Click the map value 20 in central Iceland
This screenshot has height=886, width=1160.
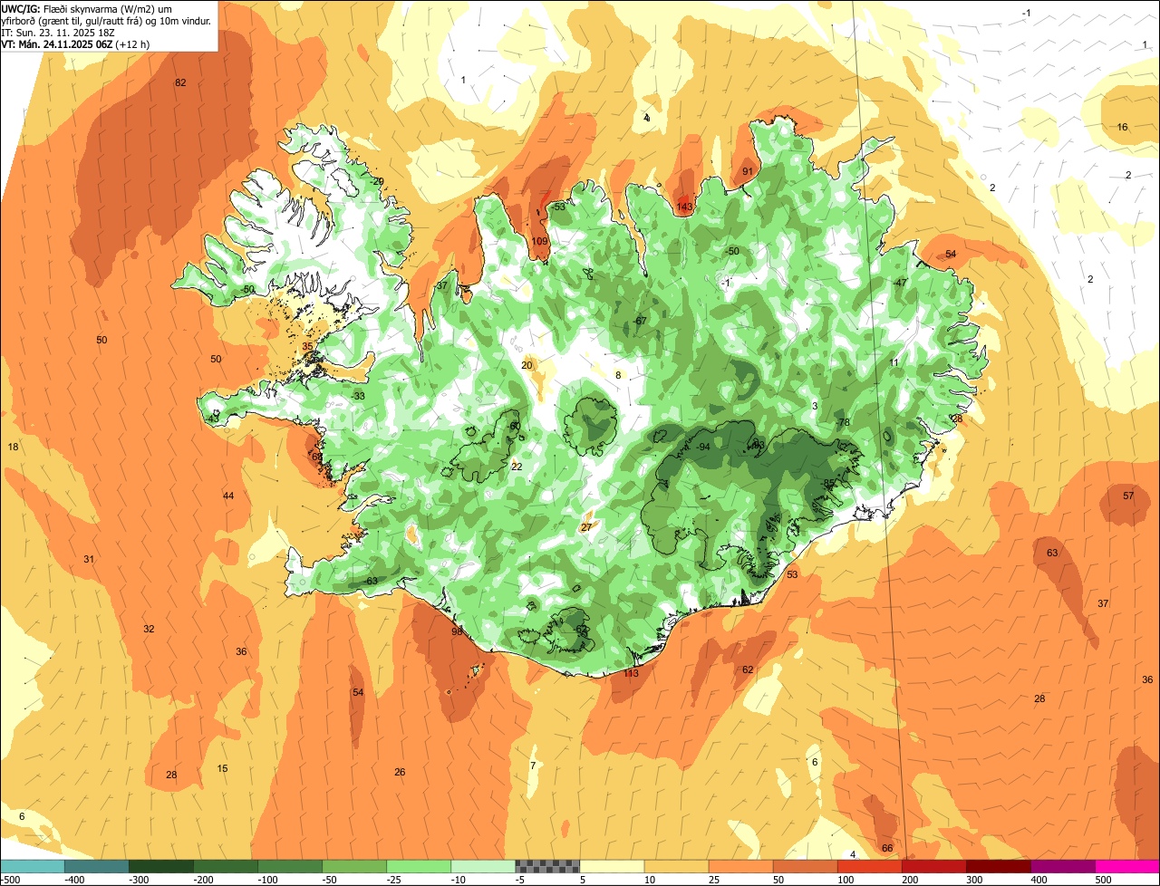pyautogui.click(x=527, y=365)
